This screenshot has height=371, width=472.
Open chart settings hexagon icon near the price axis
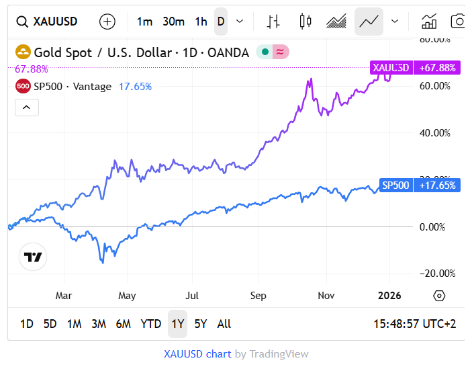pos(439,296)
